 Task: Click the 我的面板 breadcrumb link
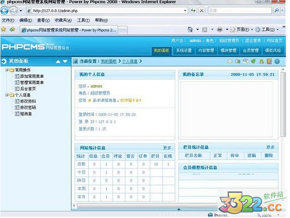(109, 61)
